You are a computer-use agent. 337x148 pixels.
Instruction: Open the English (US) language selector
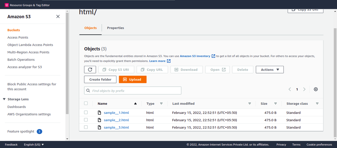(x=34, y=145)
